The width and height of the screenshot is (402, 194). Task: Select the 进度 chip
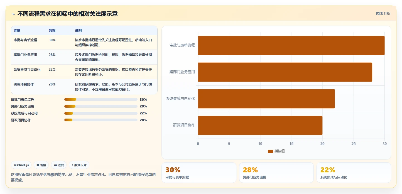tap(59, 165)
